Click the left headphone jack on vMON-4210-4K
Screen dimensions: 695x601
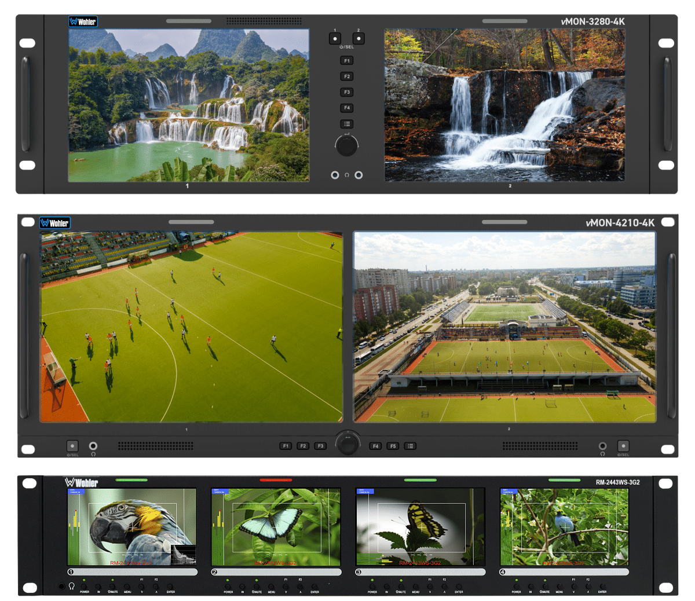tap(93, 446)
